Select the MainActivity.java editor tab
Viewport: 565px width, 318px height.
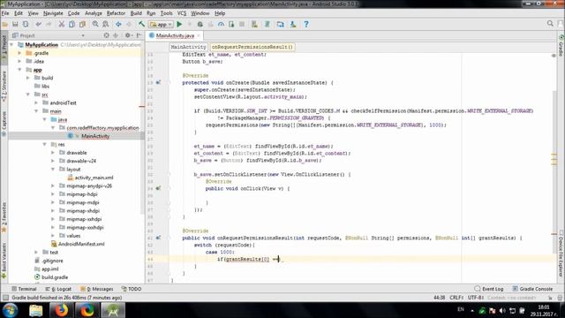pyautogui.click(x=175, y=35)
